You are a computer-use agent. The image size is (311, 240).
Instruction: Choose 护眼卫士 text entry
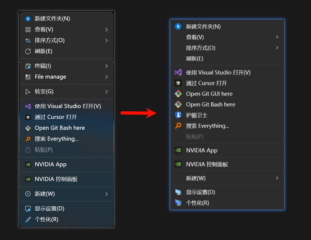click(x=197, y=115)
